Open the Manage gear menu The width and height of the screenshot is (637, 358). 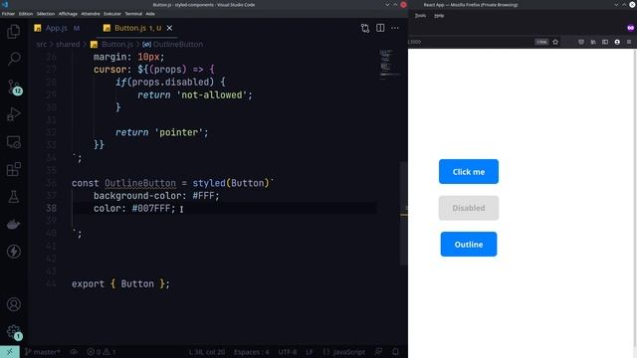pos(14,332)
